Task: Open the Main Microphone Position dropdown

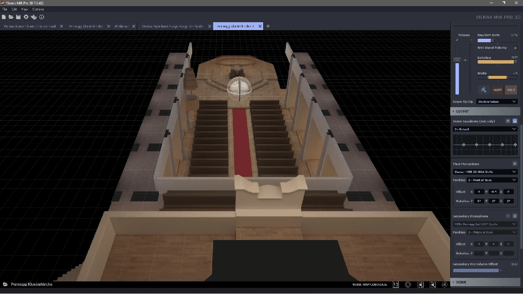Action: (492, 180)
